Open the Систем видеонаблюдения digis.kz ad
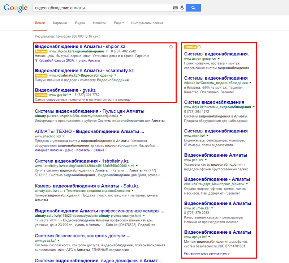 [x=214, y=102]
